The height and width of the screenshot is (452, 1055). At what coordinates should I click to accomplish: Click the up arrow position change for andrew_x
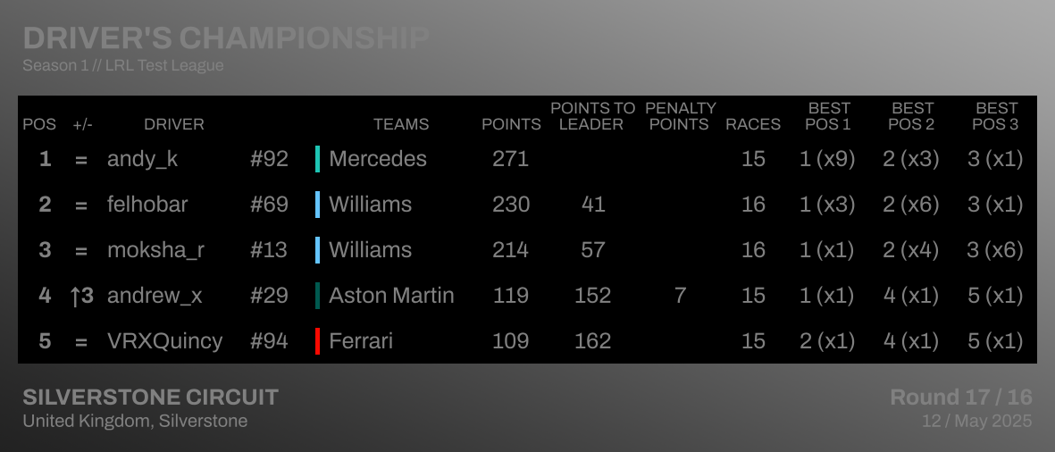[x=81, y=296]
